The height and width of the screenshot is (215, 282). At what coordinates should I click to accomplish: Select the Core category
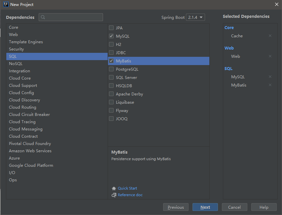click(57, 27)
